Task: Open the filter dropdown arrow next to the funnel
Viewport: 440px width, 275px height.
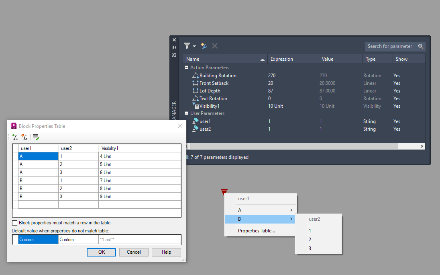Action: pyautogui.click(x=193, y=46)
